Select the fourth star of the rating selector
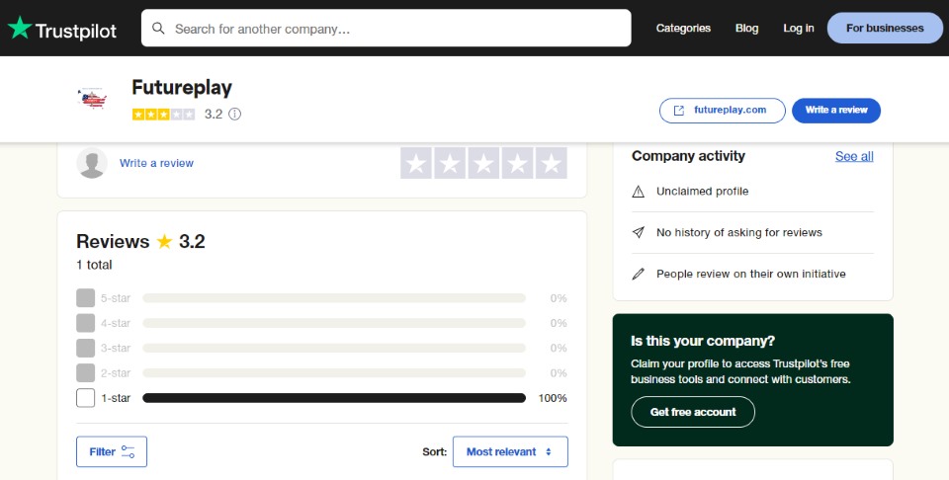The height and width of the screenshot is (480, 949). point(517,163)
